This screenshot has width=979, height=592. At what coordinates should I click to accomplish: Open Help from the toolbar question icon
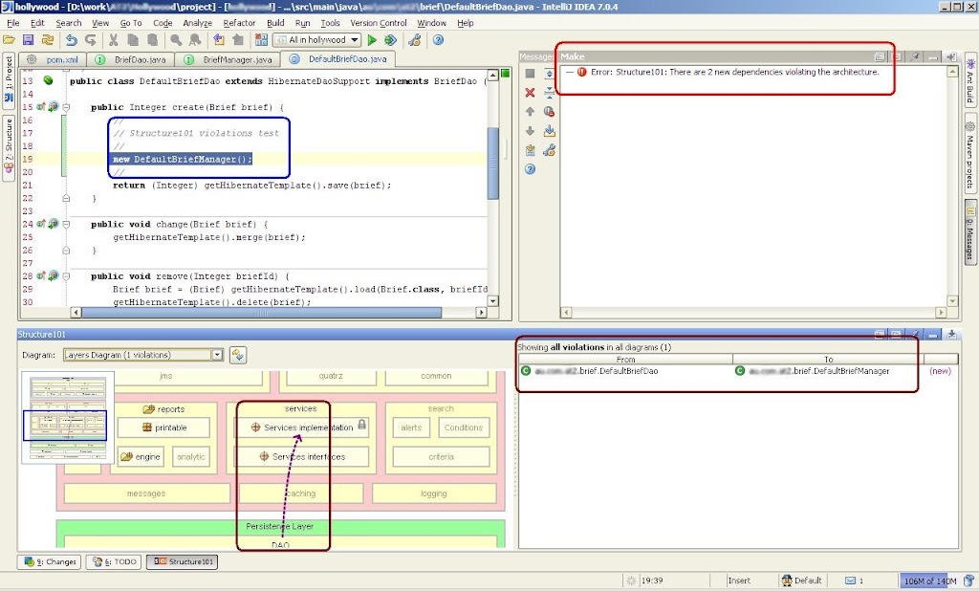[438, 40]
